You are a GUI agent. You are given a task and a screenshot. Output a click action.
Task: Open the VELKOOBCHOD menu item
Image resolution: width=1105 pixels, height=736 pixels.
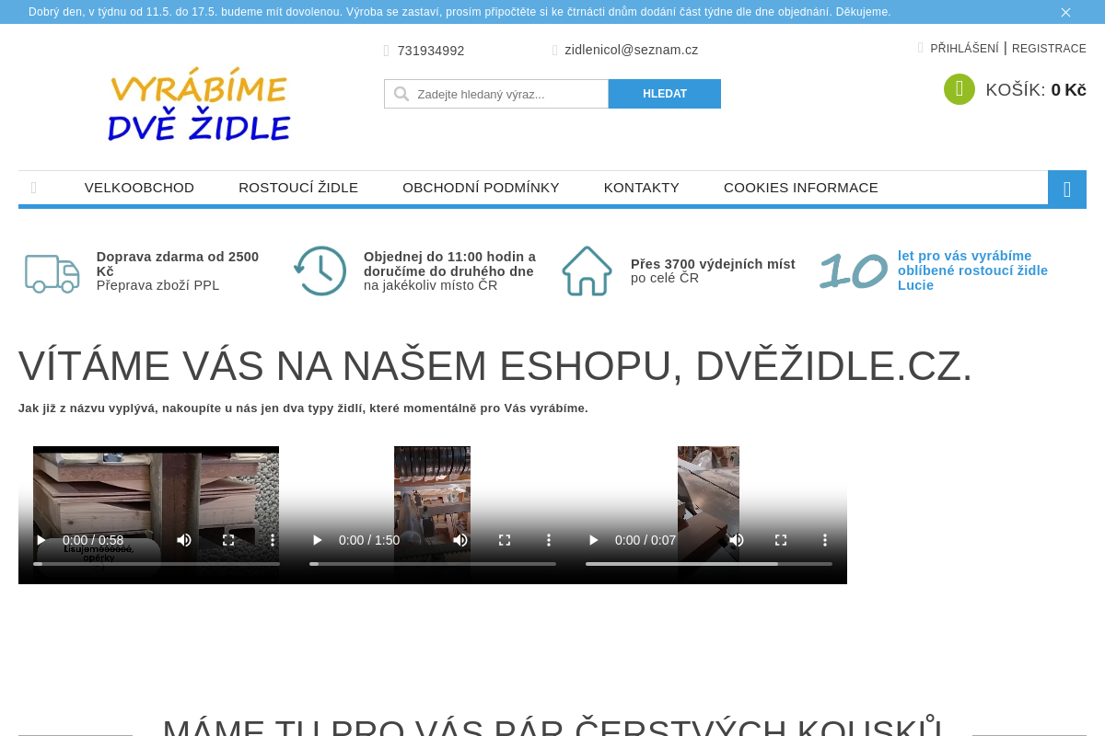[139, 188]
